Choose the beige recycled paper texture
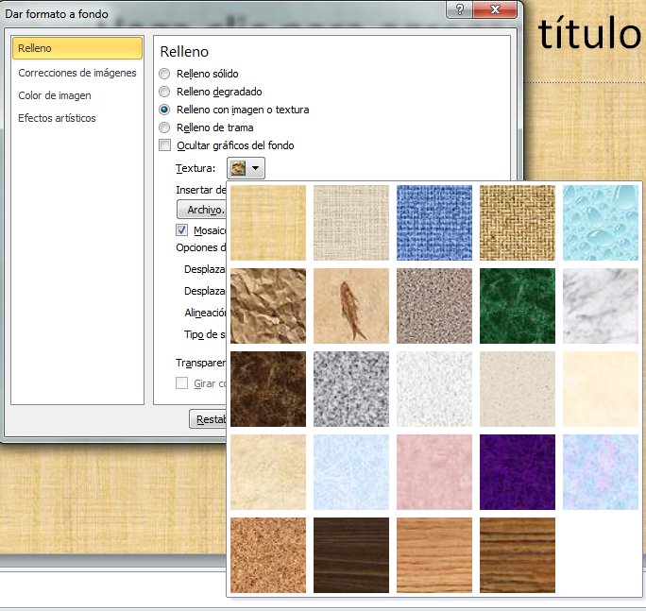 tap(518, 389)
